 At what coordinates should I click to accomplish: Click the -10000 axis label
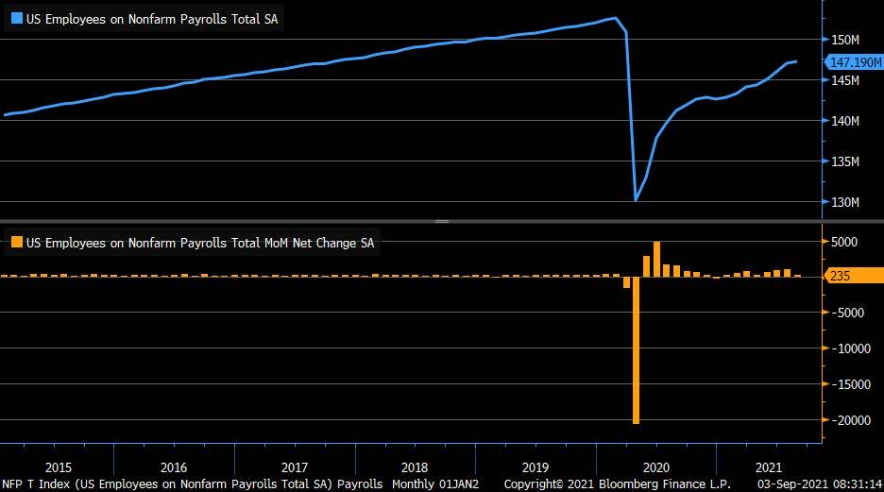pos(851,348)
